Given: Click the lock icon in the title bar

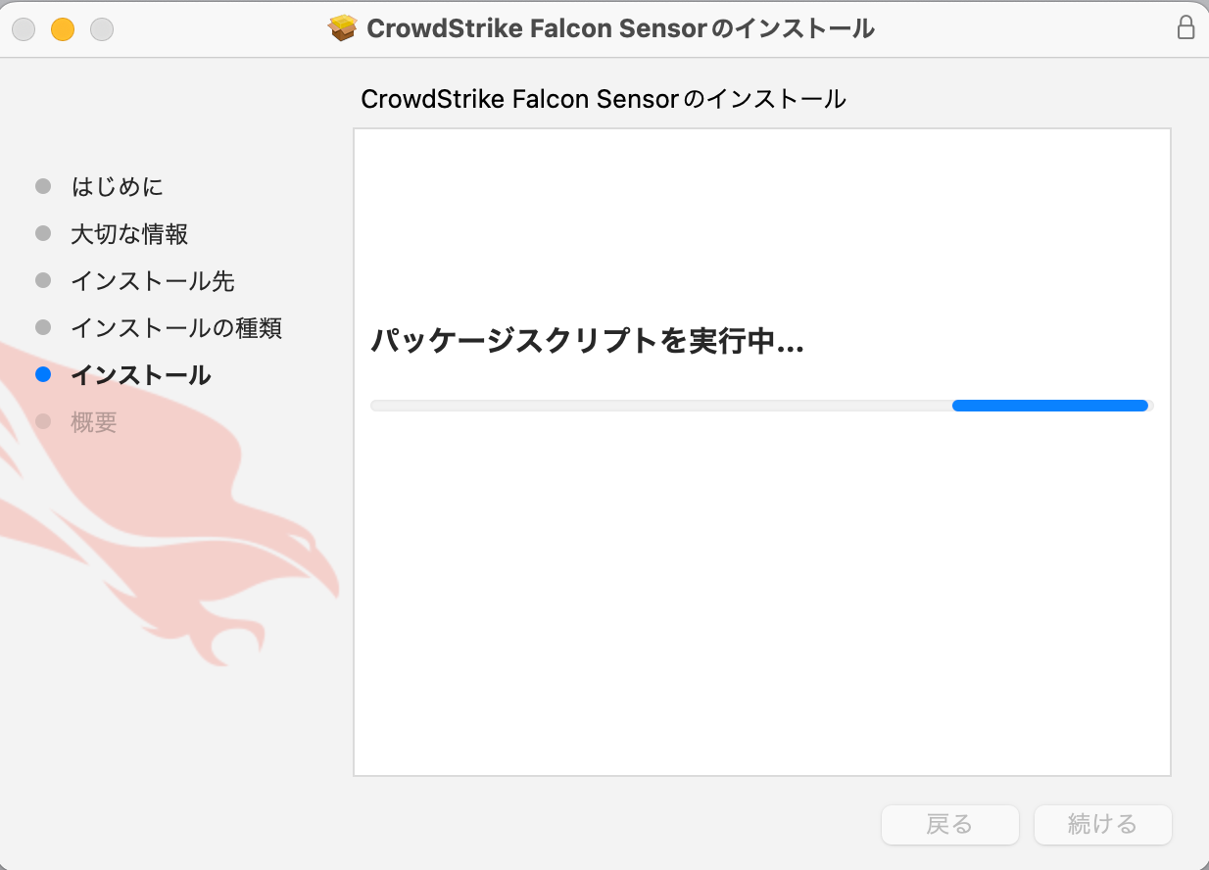Looking at the screenshot, I should pos(1186,28).
